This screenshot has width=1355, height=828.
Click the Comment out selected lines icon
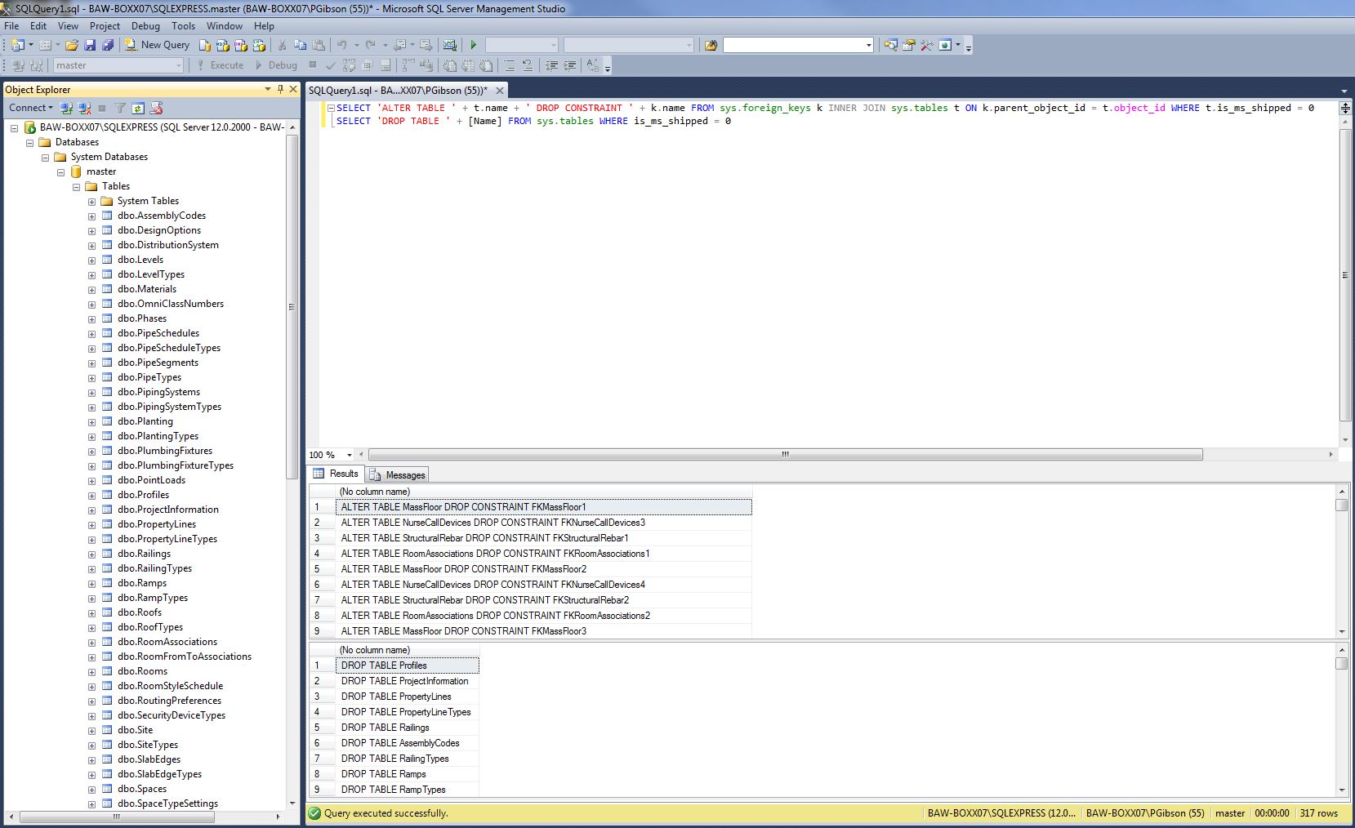[x=510, y=65]
